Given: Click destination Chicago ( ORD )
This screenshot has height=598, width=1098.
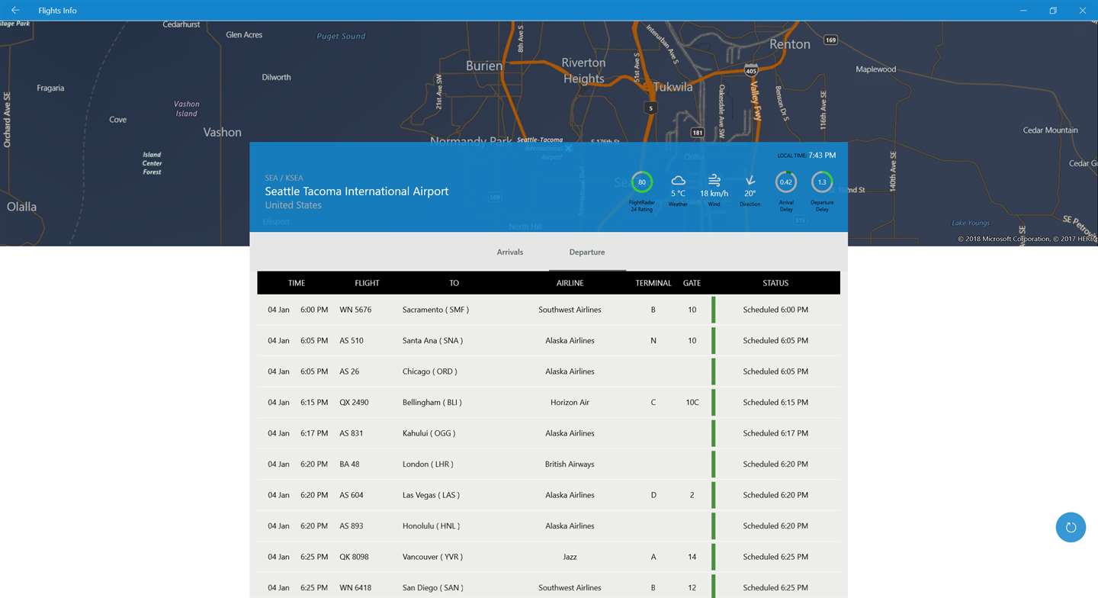Looking at the screenshot, I should (430, 371).
